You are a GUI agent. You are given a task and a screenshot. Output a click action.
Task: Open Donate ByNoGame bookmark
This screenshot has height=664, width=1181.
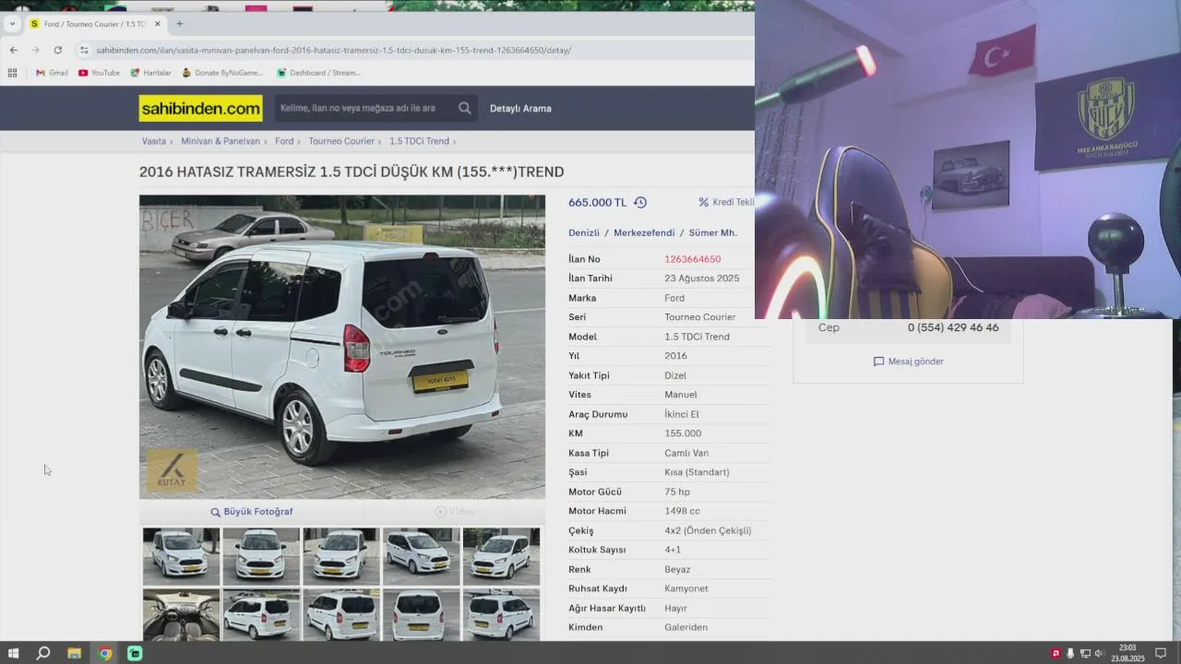click(x=222, y=73)
